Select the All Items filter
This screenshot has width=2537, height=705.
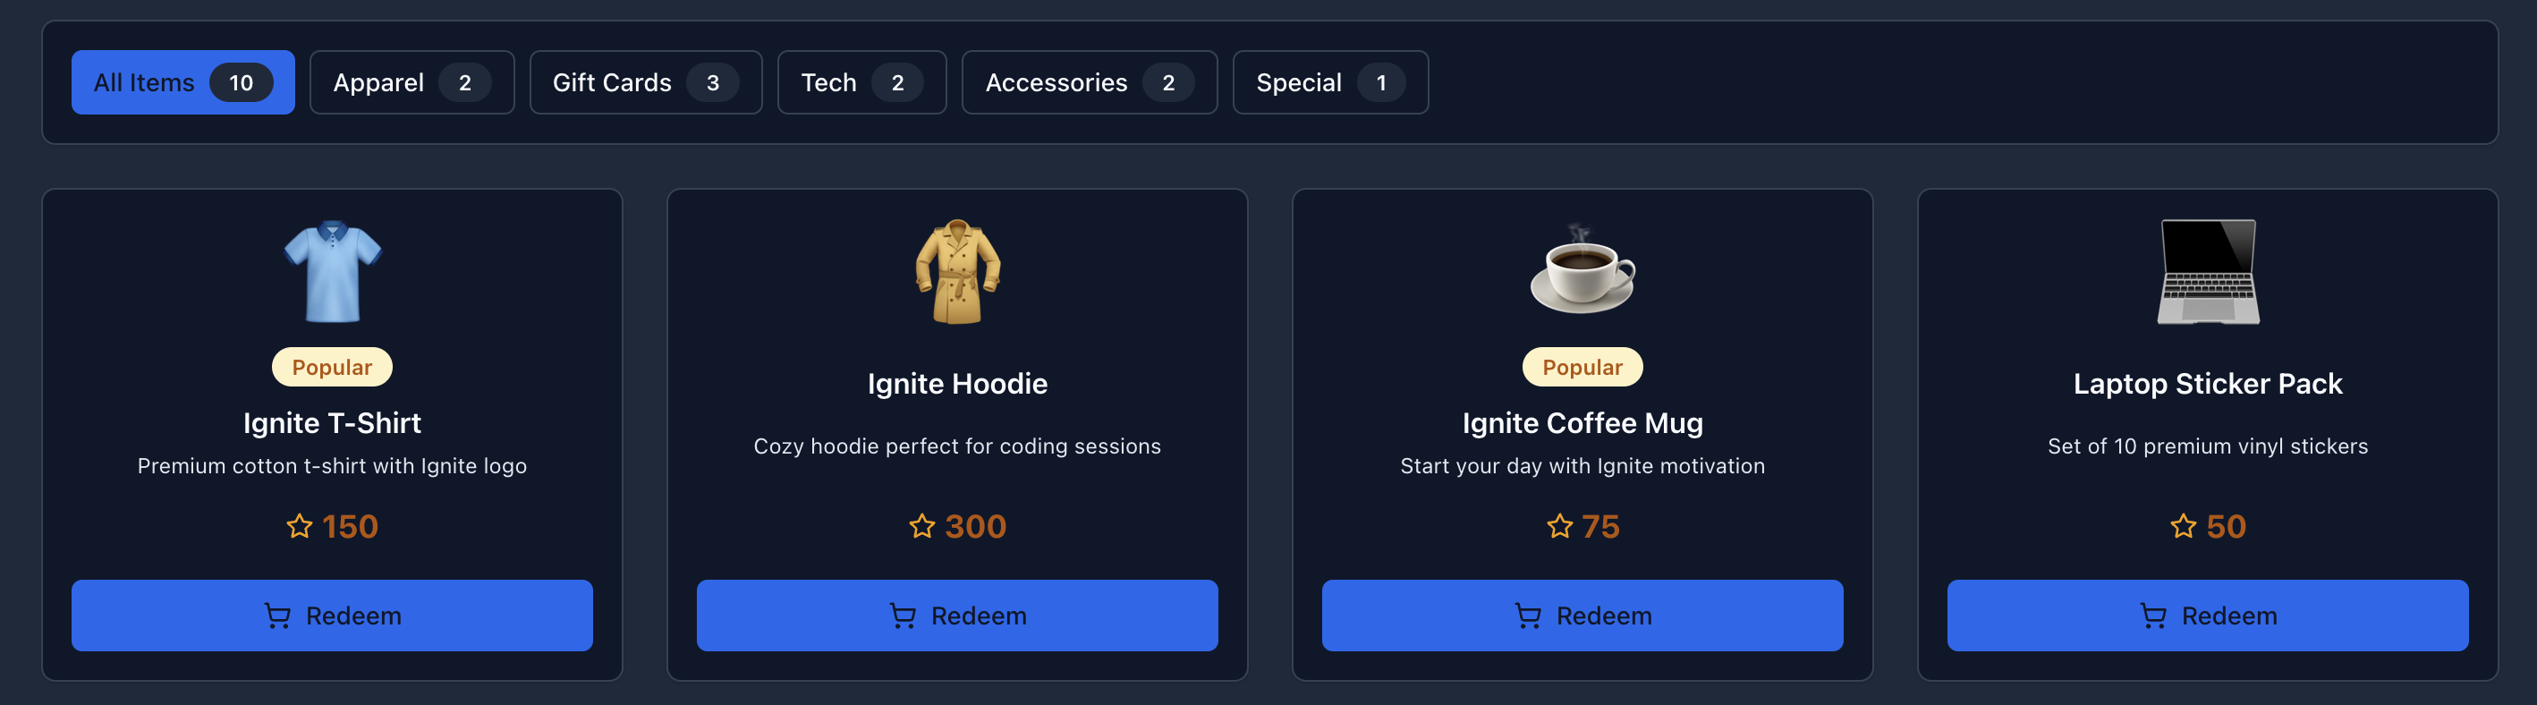(182, 82)
